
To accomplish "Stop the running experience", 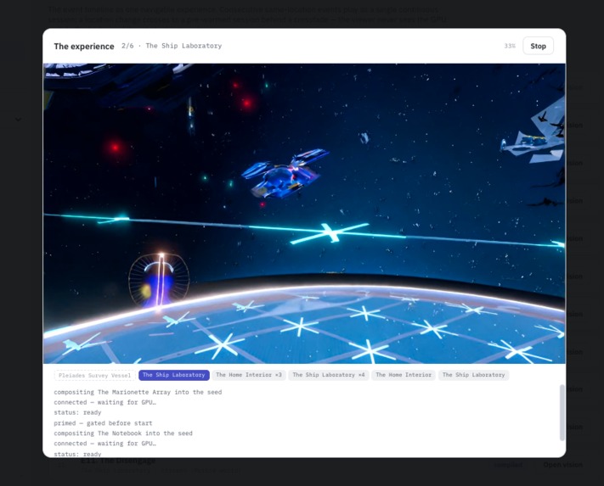I will [x=538, y=46].
